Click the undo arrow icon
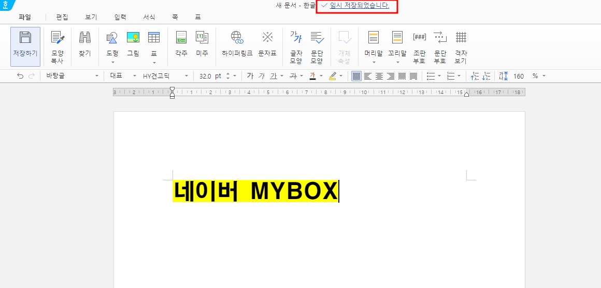 20,76
